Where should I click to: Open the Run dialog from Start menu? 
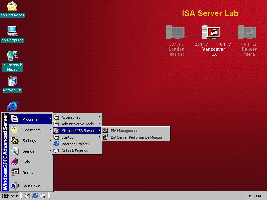[28, 173]
